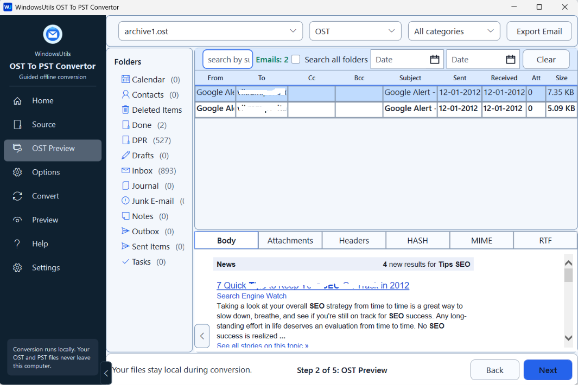Switch to the RTF tab
Screen dimensions: 578x385
(545, 241)
